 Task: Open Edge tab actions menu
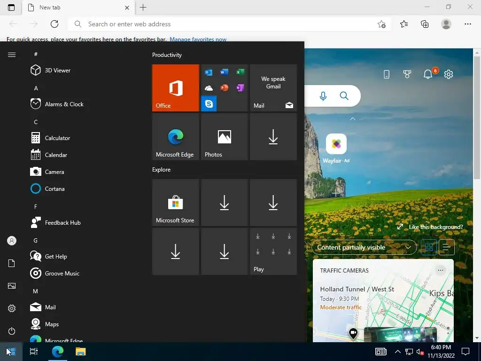click(11, 8)
